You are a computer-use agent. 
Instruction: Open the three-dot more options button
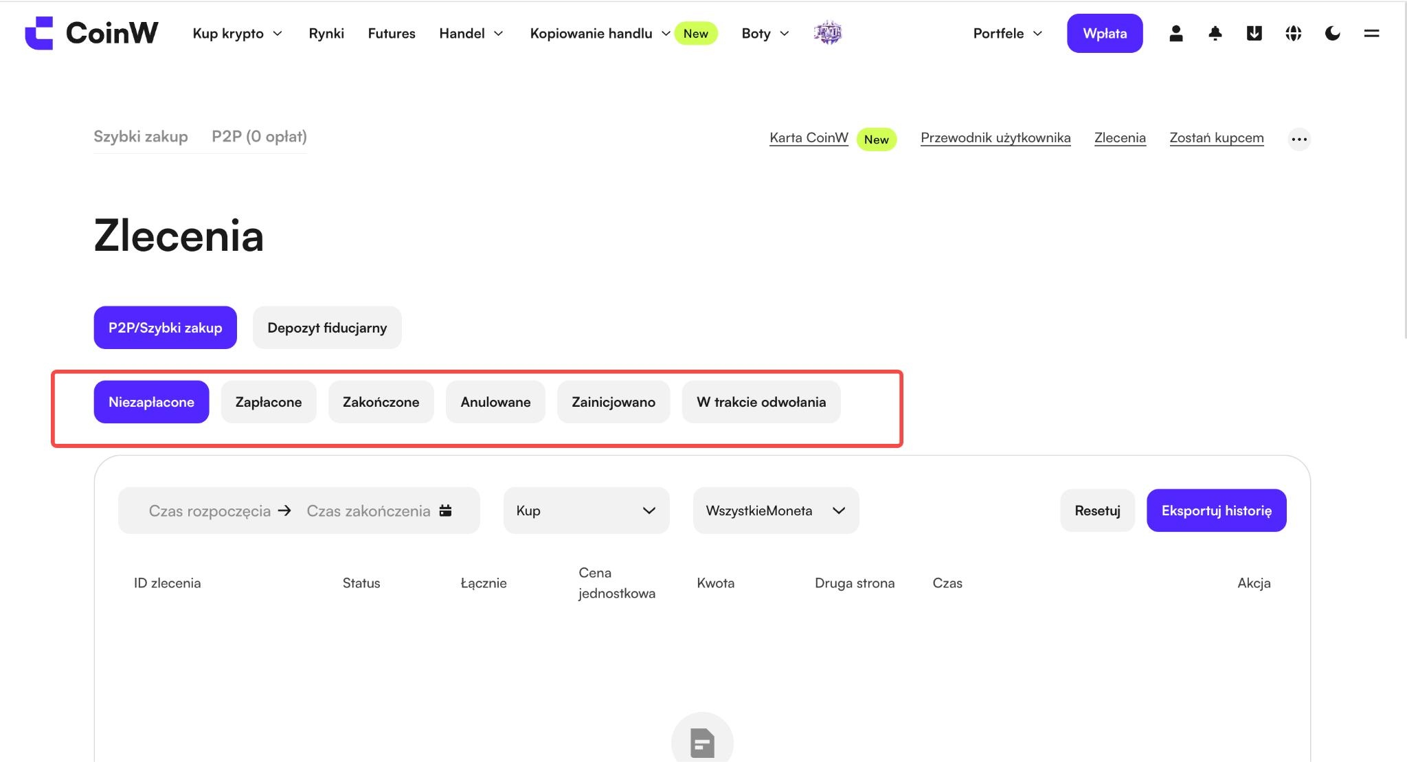point(1299,139)
